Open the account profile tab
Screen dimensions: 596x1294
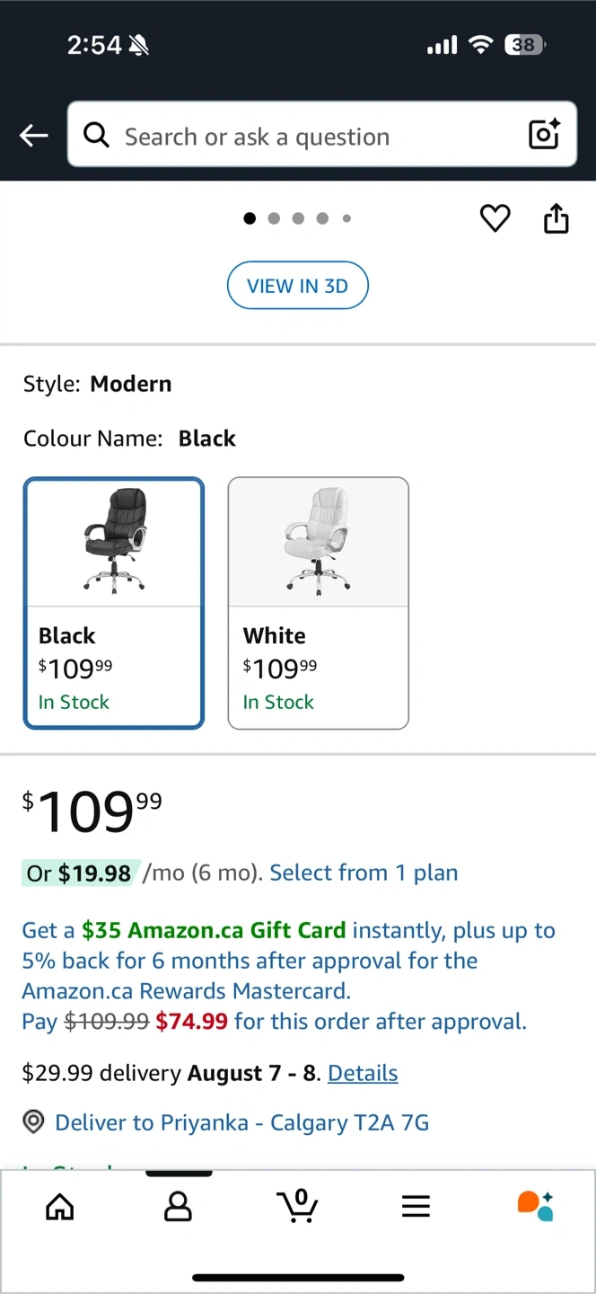[178, 1207]
